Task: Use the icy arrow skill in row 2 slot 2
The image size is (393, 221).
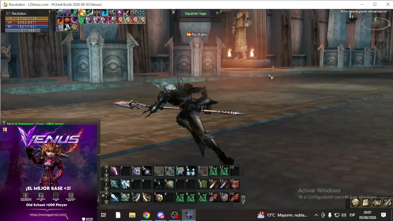Action: pyautogui.click(x=125, y=184)
